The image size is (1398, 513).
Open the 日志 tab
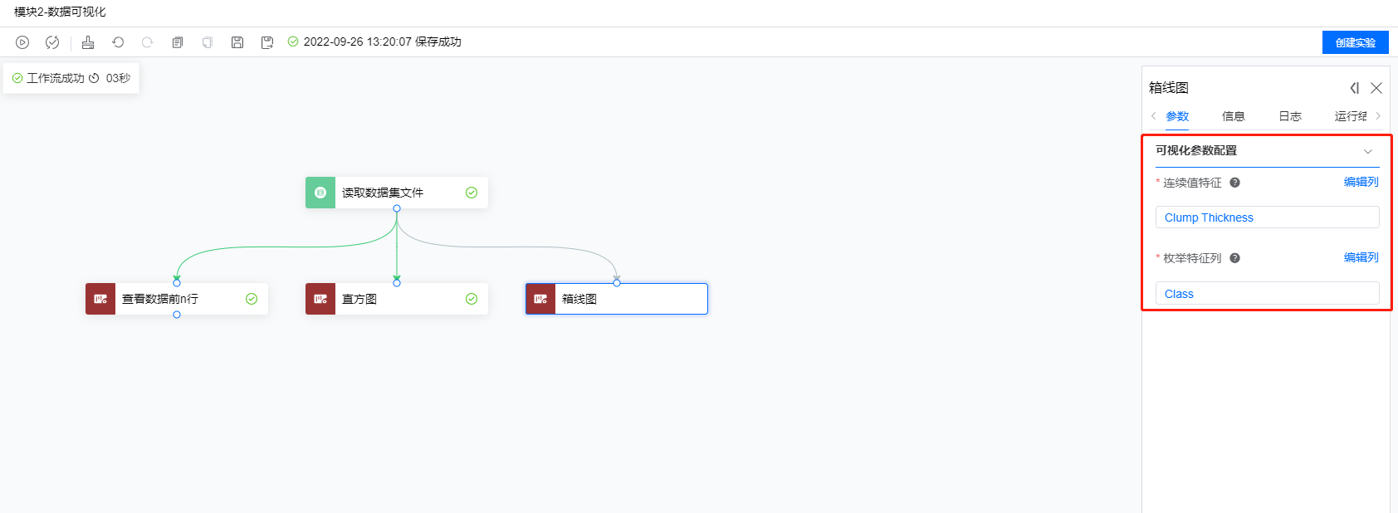pos(1290,116)
